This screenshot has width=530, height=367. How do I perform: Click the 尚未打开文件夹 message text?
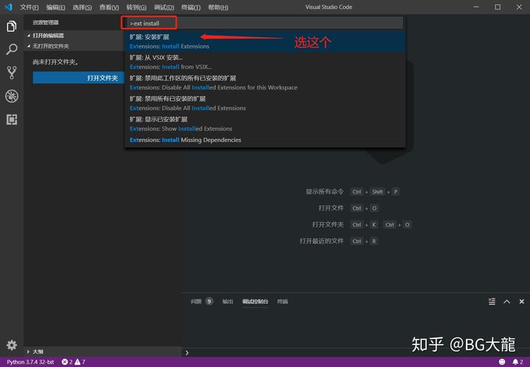56,62
